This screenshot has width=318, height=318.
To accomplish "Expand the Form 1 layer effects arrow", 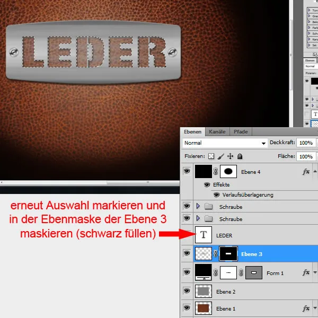I will 315,273.
